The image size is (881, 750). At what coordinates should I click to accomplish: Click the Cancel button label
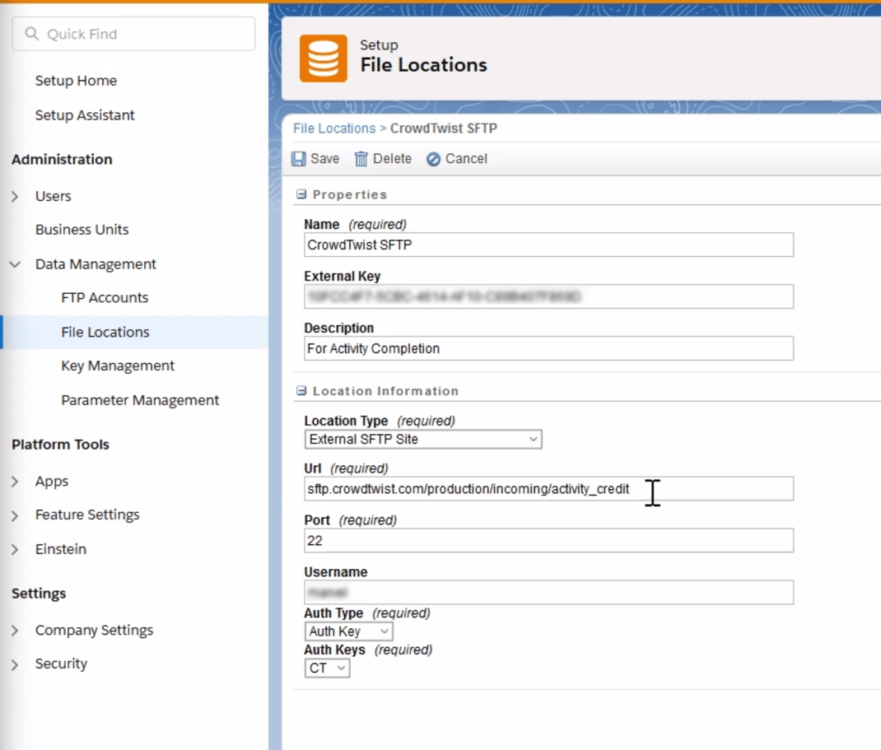[x=466, y=159]
